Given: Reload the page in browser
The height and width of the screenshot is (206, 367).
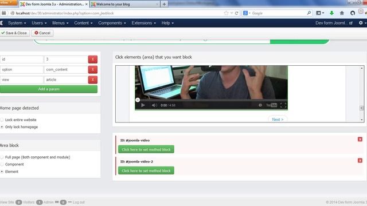Looking at the screenshot, I should pyautogui.click(x=237, y=13).
